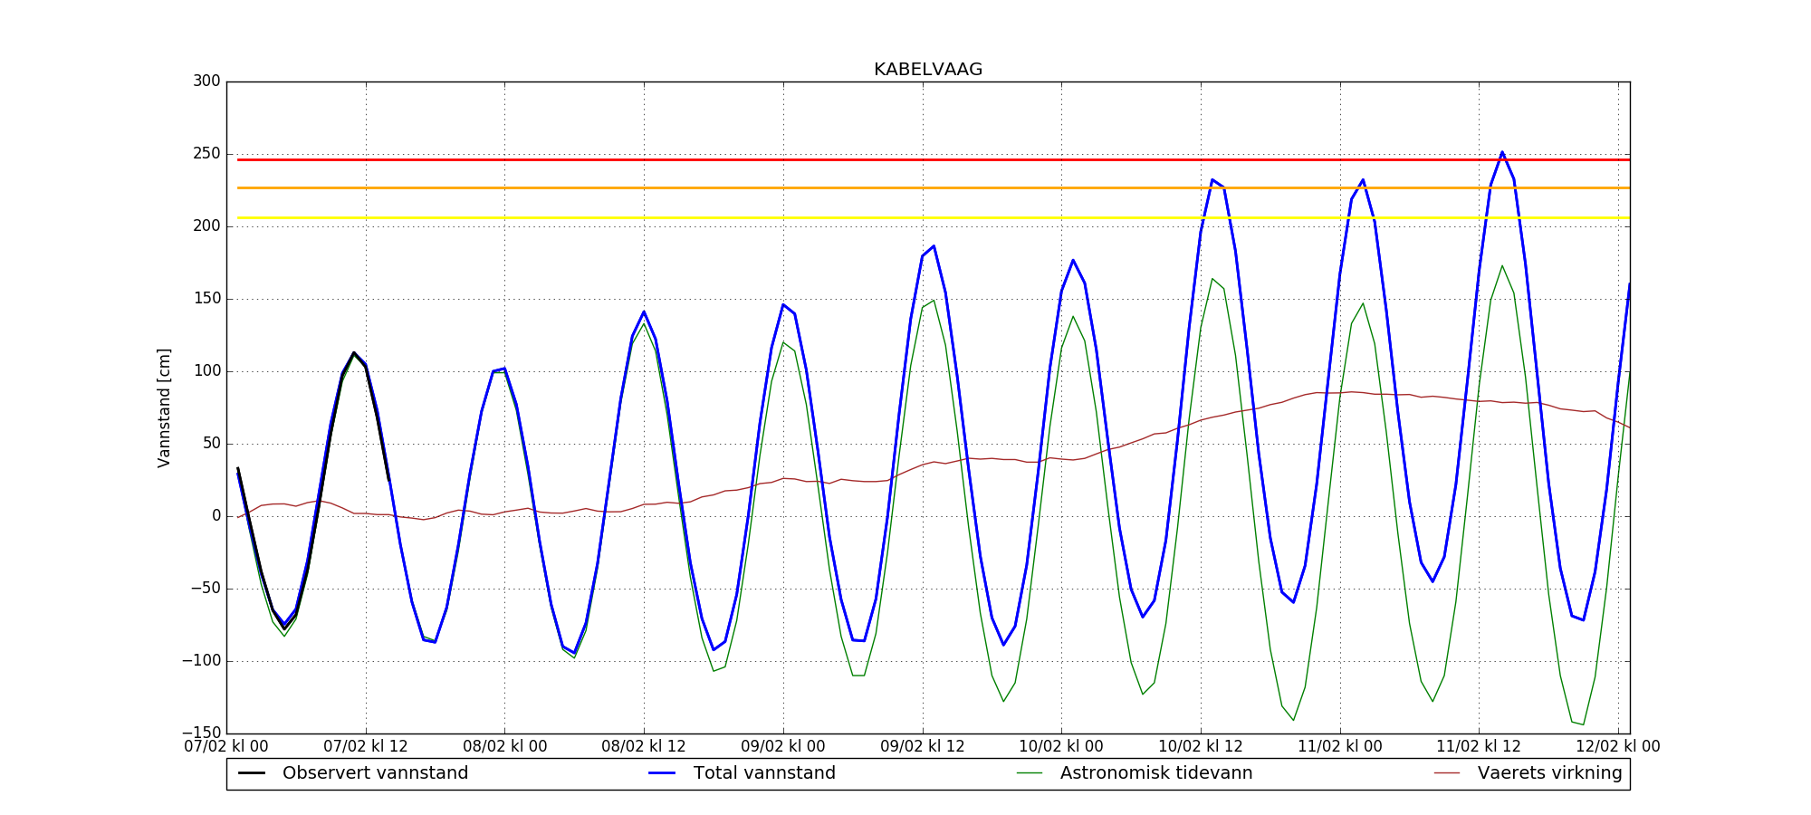Viewport: 1811px width, 815px height.
Task: Click the brown line sample in legend
Action: (1447, 773)
